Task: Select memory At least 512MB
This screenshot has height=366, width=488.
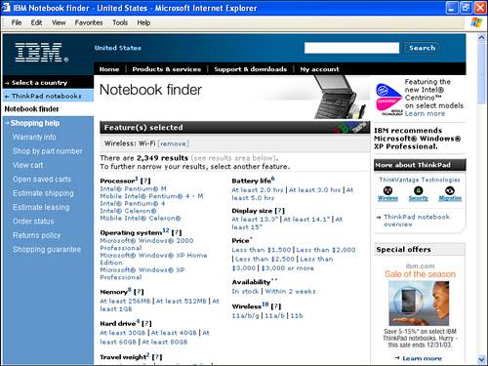Action: click(182, 301)
